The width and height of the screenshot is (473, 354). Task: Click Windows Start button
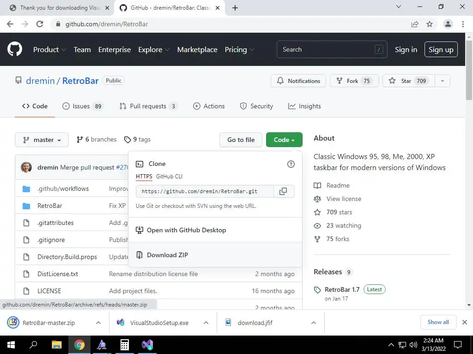click(x=11, y=345)
